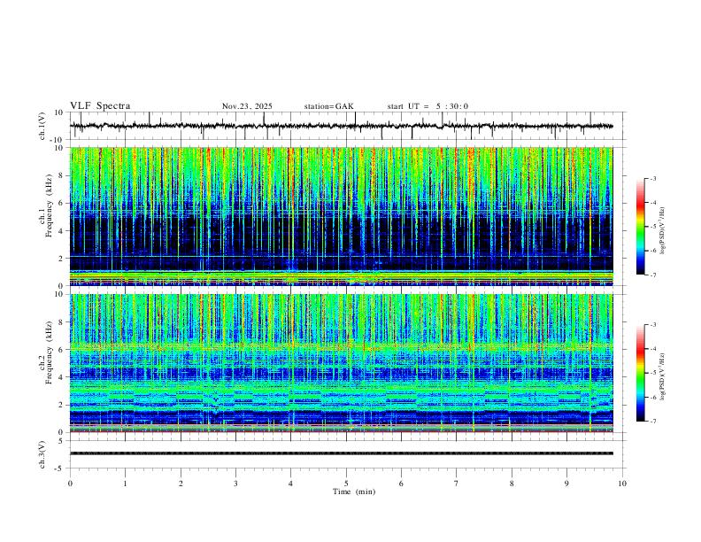701x542 pixels.
Task: Click the ch.1 'Frequency (kHz)' axis label
Action: (50, 205)
